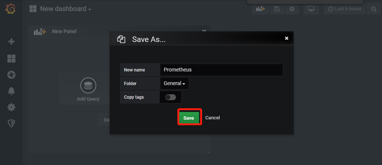
Task: Click the zoom out time range icon
Action: pyautogui.click(x=374, y=9)
